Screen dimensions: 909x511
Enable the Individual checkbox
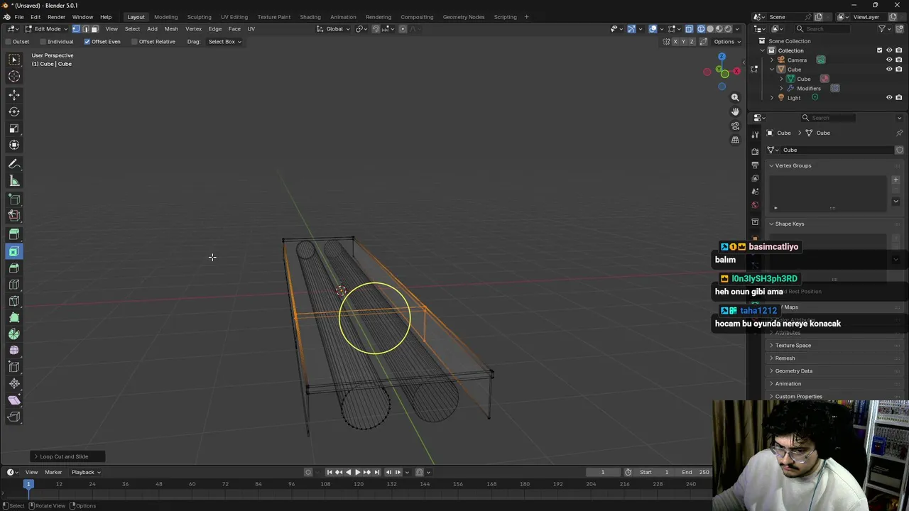43,42
